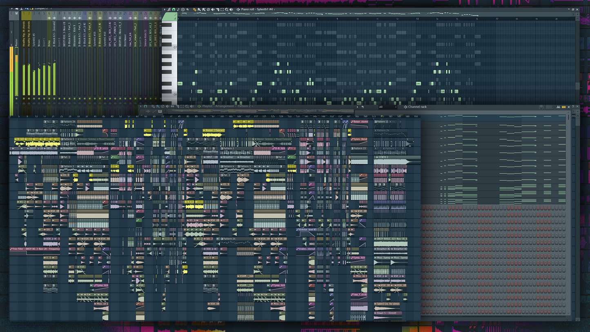The image size is (590, 332).
Task: Open the Piano roll tools wrench menu
Action: coord(169,9)
